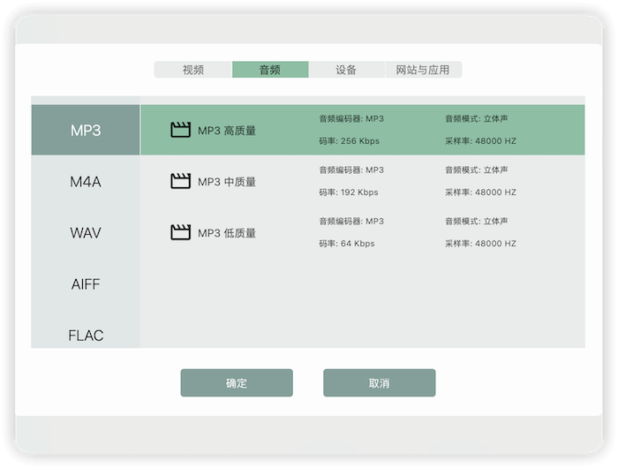Select the 音频 tab
618x468 pixels.
(270, 70)
